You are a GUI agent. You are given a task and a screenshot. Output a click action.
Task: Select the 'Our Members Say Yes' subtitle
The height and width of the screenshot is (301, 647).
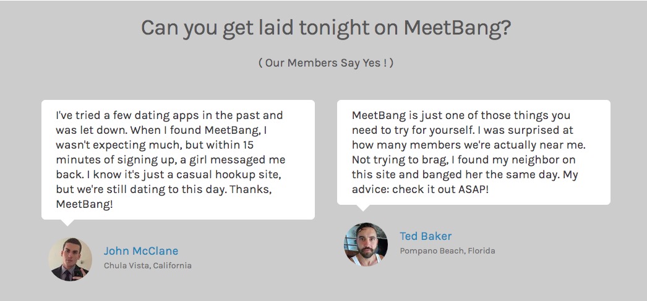tap(326, 63)
